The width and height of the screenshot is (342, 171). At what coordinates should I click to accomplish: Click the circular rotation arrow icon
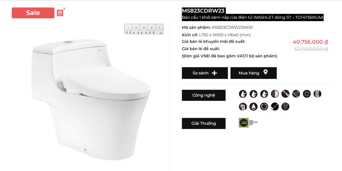264,107
